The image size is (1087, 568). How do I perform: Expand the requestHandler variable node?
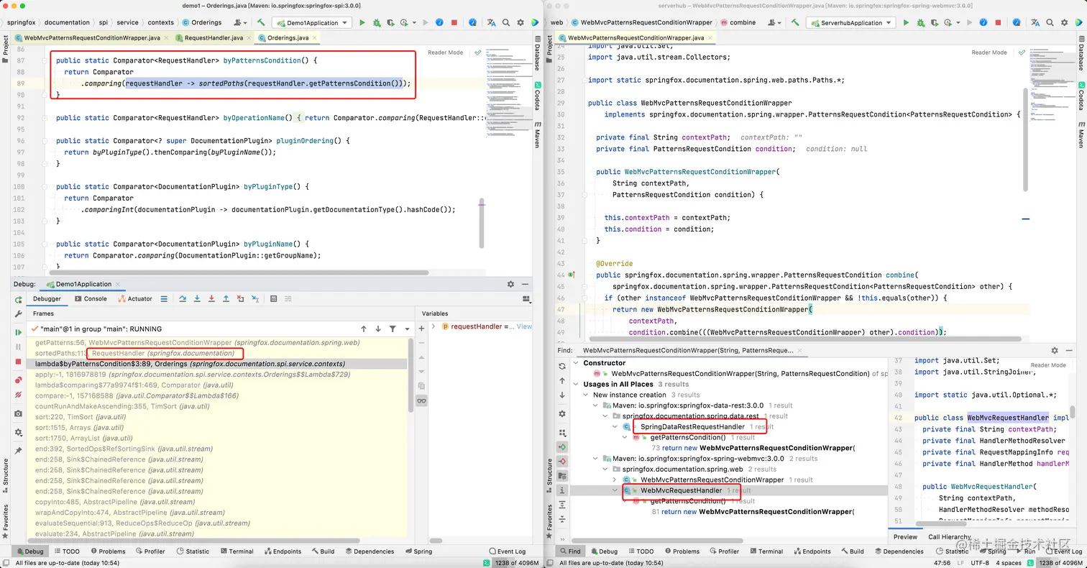click(x=434, y=326)
